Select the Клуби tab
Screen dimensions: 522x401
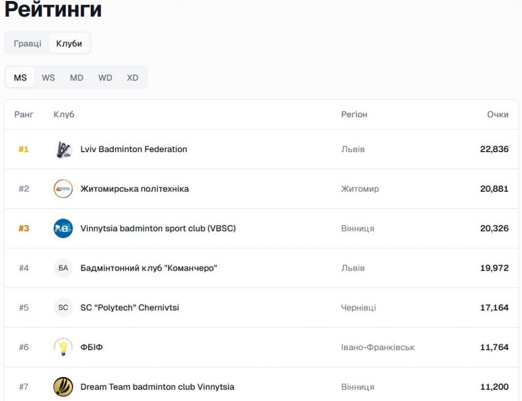pyautogui.click(x=69, y=44)
